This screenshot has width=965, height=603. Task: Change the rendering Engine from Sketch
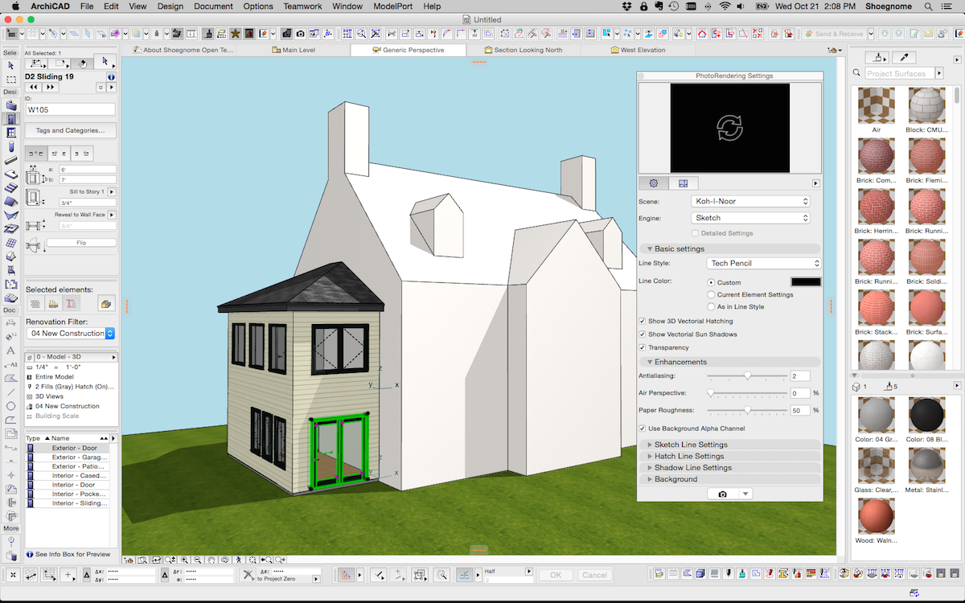click(x=750, y=217)
